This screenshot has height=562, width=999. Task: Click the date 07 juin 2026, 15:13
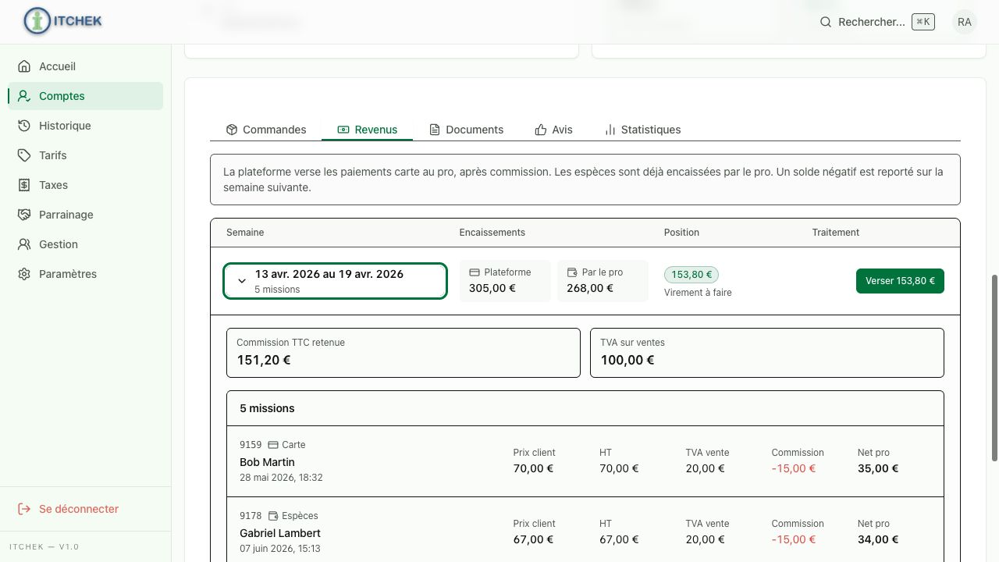(x=280, y=549)
